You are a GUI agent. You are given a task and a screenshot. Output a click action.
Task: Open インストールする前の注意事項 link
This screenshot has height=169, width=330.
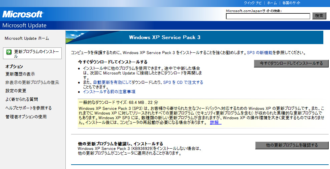coord(109,92)
